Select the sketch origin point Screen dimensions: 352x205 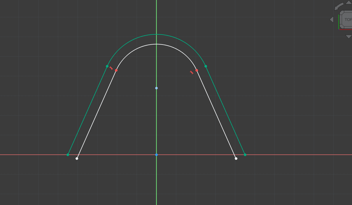pos(156,155)
